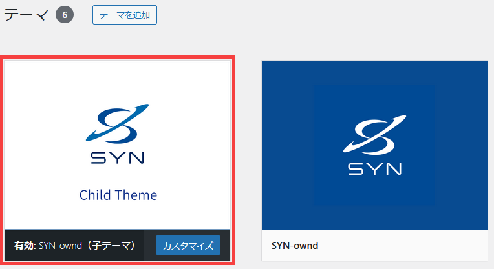This screenshot has width=494, height=269.
Task: Click the dark blue SYN wordmark
Action: 118,157
